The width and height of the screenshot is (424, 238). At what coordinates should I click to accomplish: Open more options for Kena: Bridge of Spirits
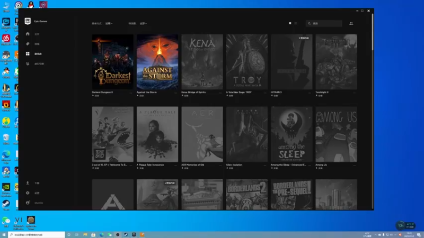click(x=220, y=93)
